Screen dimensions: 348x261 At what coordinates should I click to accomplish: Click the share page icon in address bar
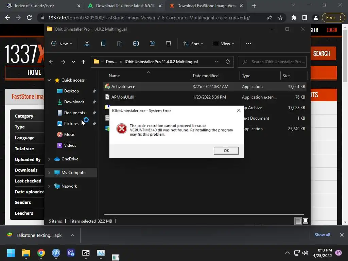pos(269,18)
